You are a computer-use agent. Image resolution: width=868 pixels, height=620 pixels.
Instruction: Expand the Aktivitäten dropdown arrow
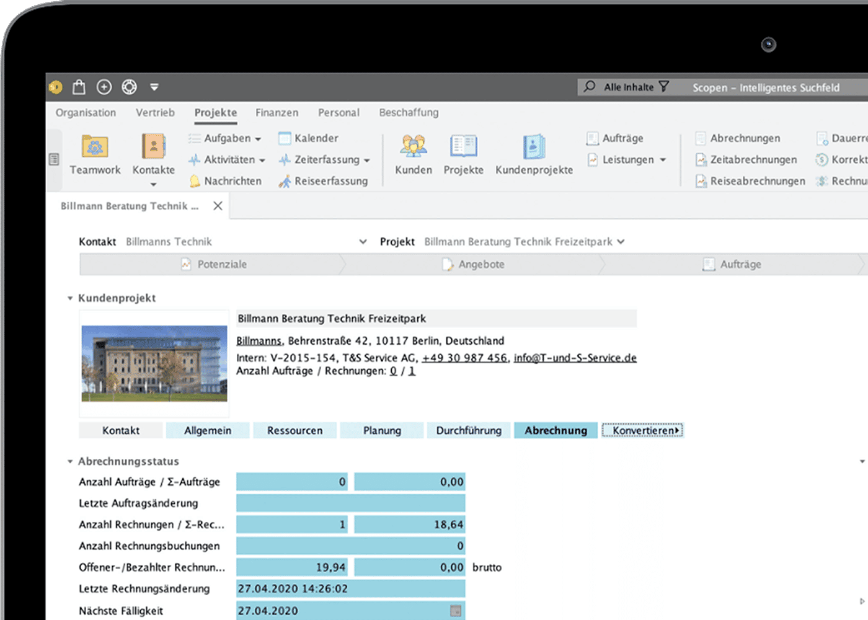262,161
